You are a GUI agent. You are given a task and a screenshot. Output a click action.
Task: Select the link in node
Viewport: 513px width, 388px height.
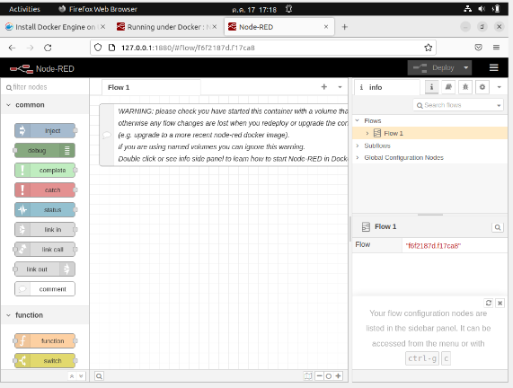pos(45,230)
